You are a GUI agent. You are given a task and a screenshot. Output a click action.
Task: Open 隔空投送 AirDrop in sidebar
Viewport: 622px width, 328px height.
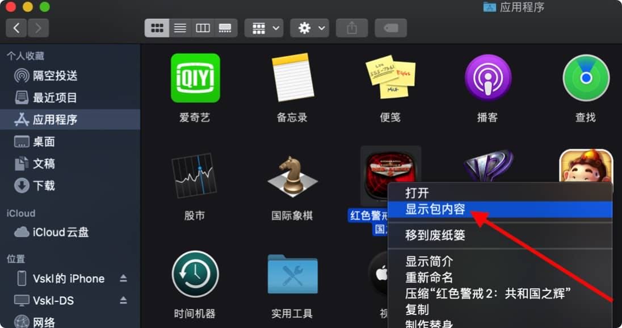click(x=70, y=75)
